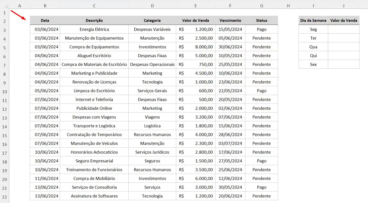Select 'Compra de Materiais de Escritório' cell

point(94,64)
